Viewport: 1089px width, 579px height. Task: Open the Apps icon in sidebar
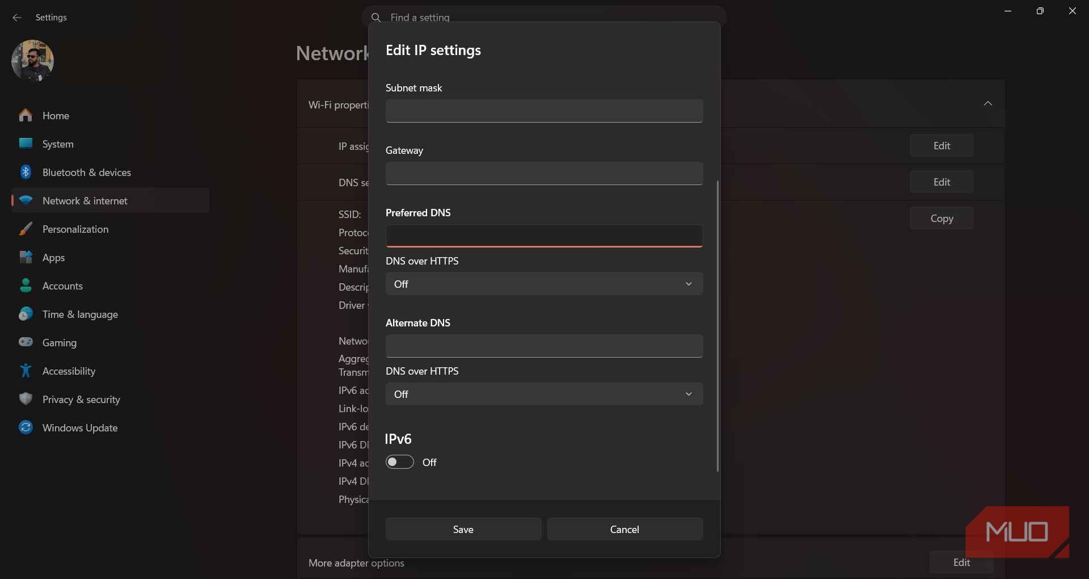26,257
